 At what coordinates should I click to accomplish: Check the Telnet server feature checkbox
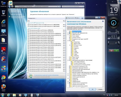[x=70, y=36]
